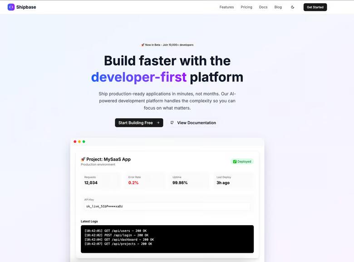Viewport: 354px width, 262px height.
Task: Click the API Key input field
Action: (x=167, y=207)
